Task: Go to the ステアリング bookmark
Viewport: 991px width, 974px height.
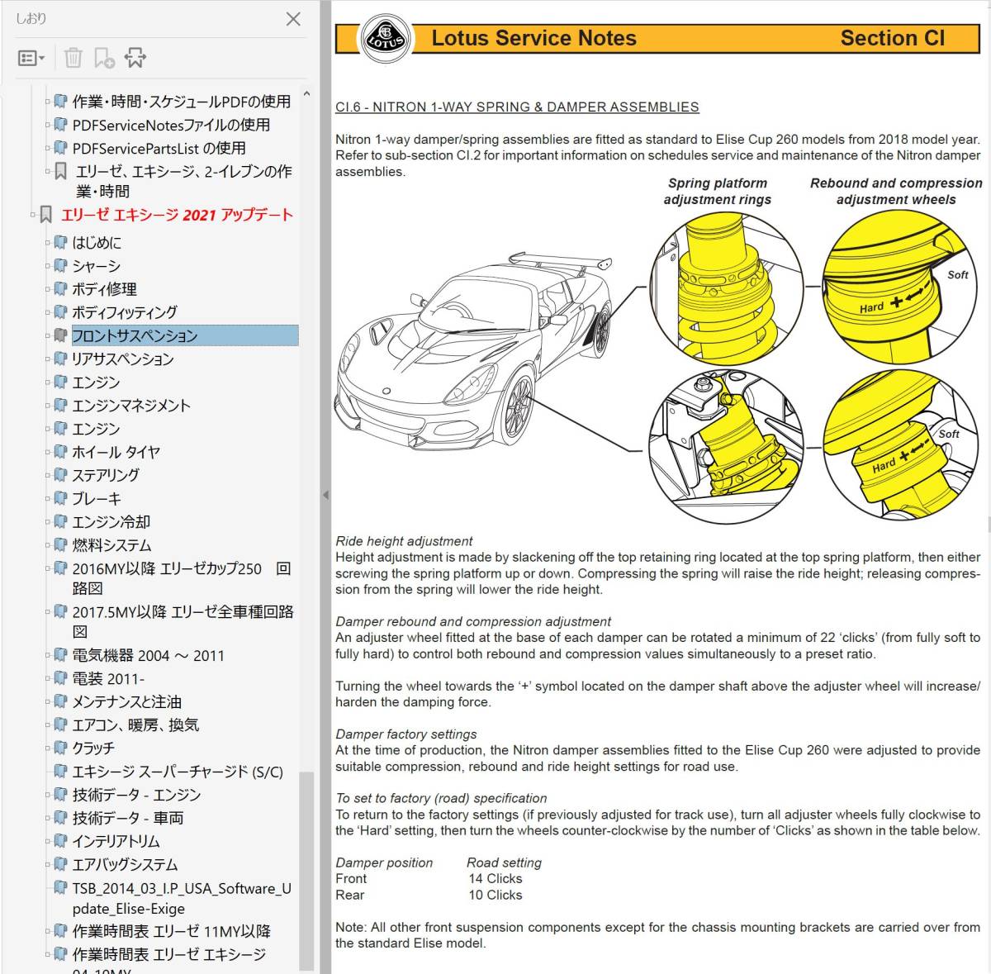Action: coord(106,475)
